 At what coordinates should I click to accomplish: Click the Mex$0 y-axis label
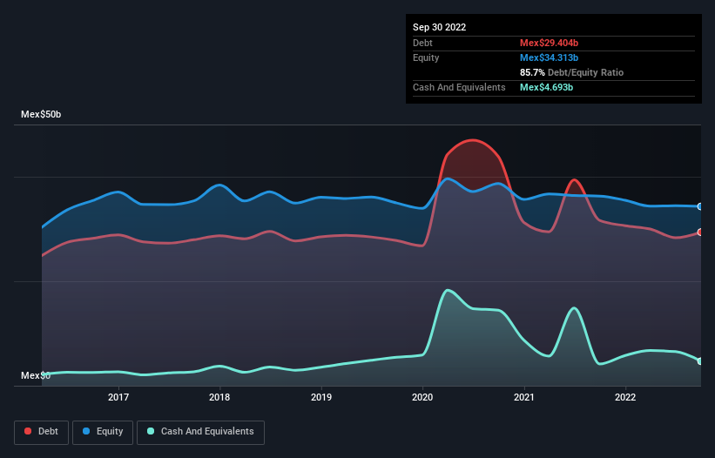coord(36,375)
